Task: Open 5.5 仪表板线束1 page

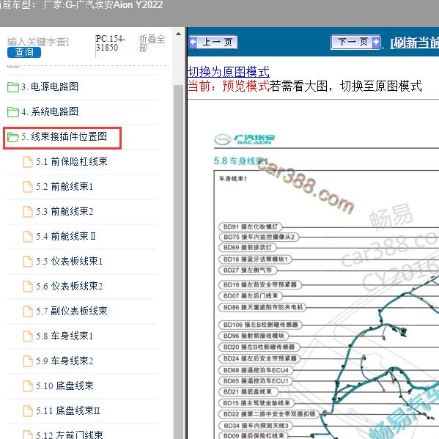Action: tap(69, 261)
